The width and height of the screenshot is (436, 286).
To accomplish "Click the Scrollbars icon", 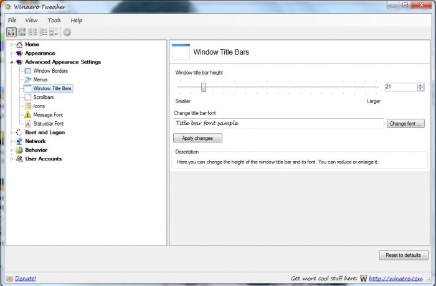I will [x=28, y=97].
